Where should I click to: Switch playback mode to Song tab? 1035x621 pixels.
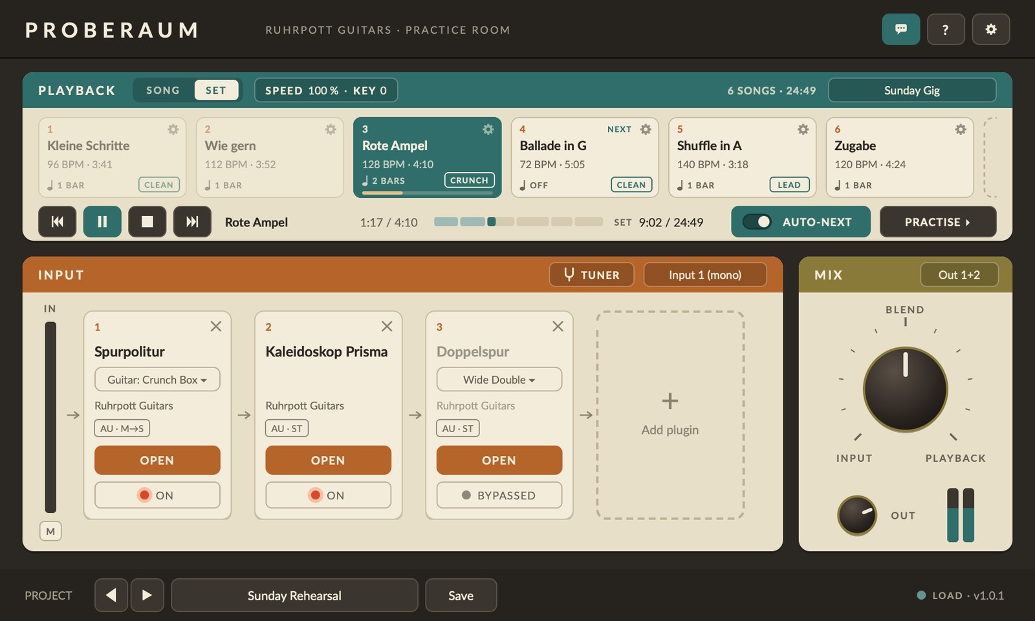163,90
